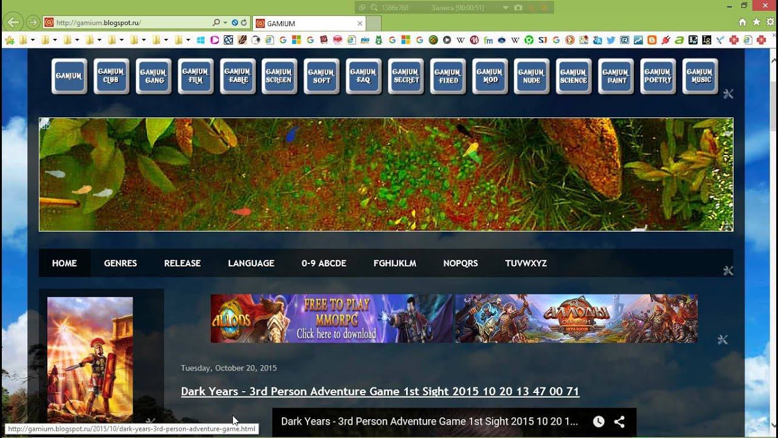Open the green letter 'a' bookmark

tap(679, 40)
